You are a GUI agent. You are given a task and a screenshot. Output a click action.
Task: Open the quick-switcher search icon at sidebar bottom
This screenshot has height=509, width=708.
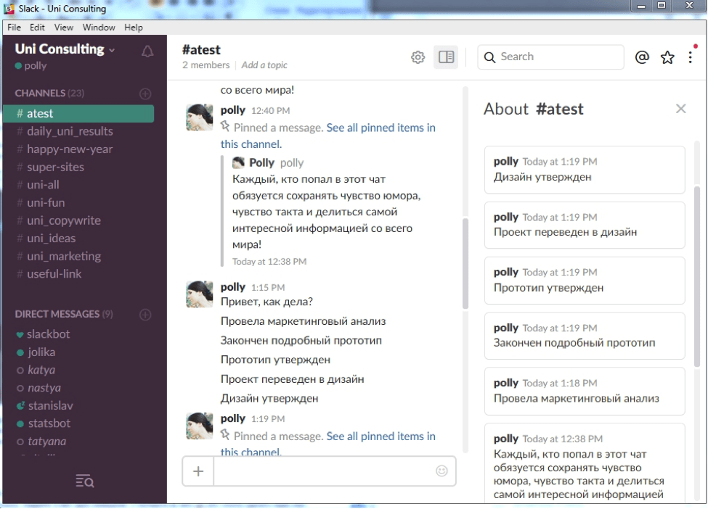tap(84, 481)
